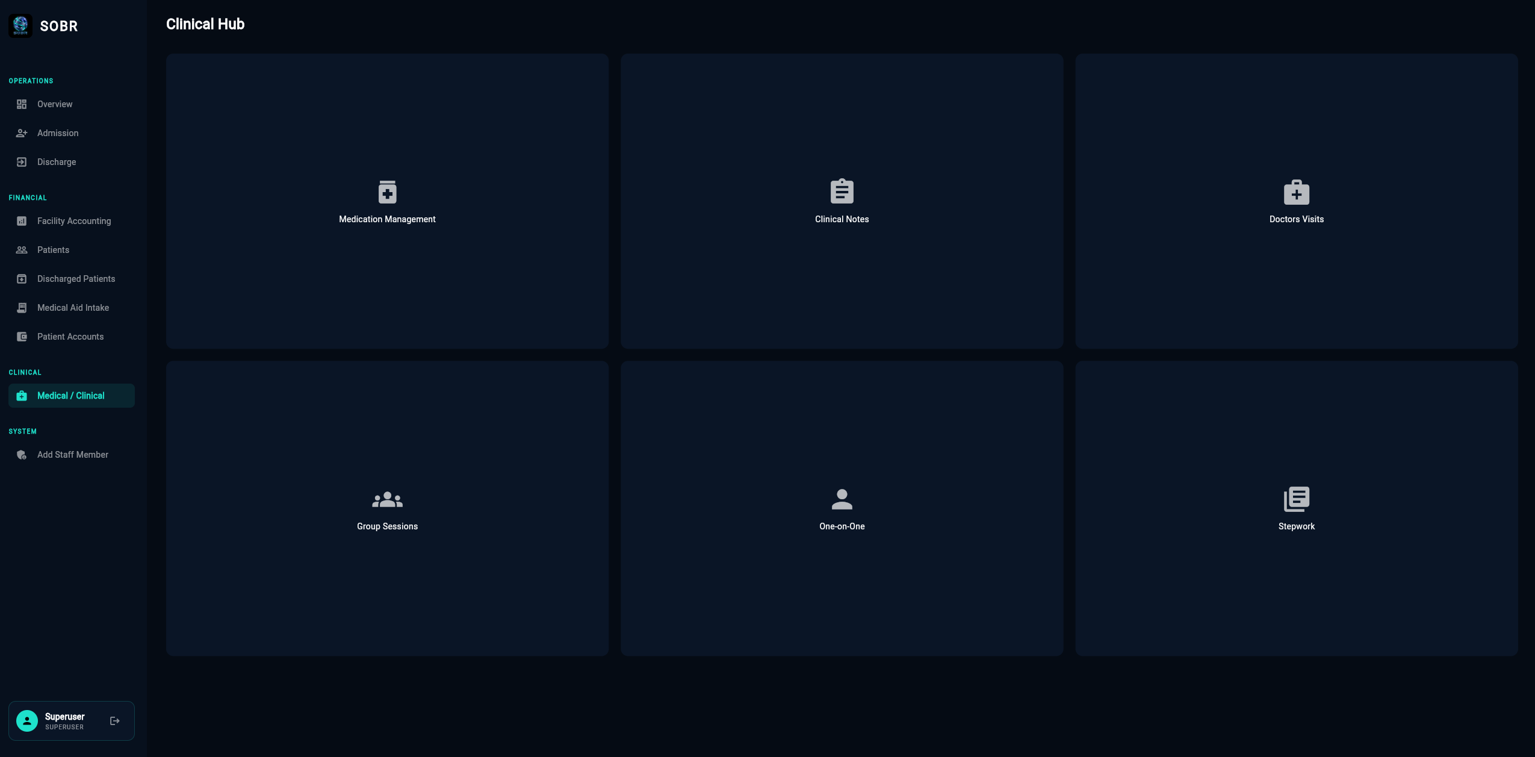The height and width of the screenshot is (757, 1535).
Task: Click the Stepwork library pages icon
Action: pos(1297,499)
